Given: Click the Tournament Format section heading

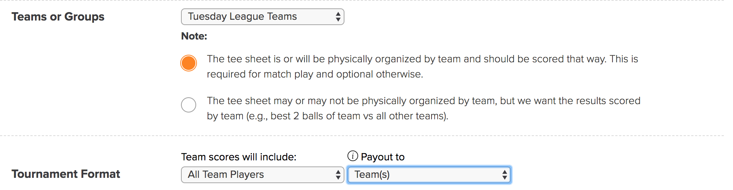Looking at the screenshot, I should point(66,174).
